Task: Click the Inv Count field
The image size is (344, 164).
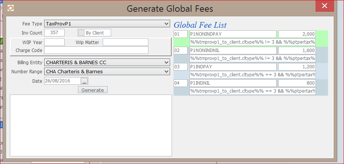Action: (x=54, y=33)
